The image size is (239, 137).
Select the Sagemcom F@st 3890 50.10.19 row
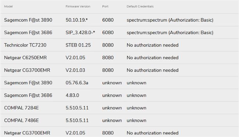point(119,20)
